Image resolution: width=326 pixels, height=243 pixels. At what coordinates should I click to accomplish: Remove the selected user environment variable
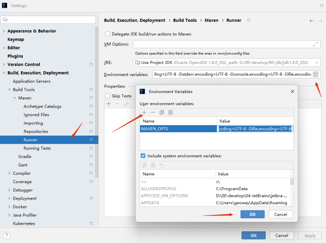click(153, 112)
